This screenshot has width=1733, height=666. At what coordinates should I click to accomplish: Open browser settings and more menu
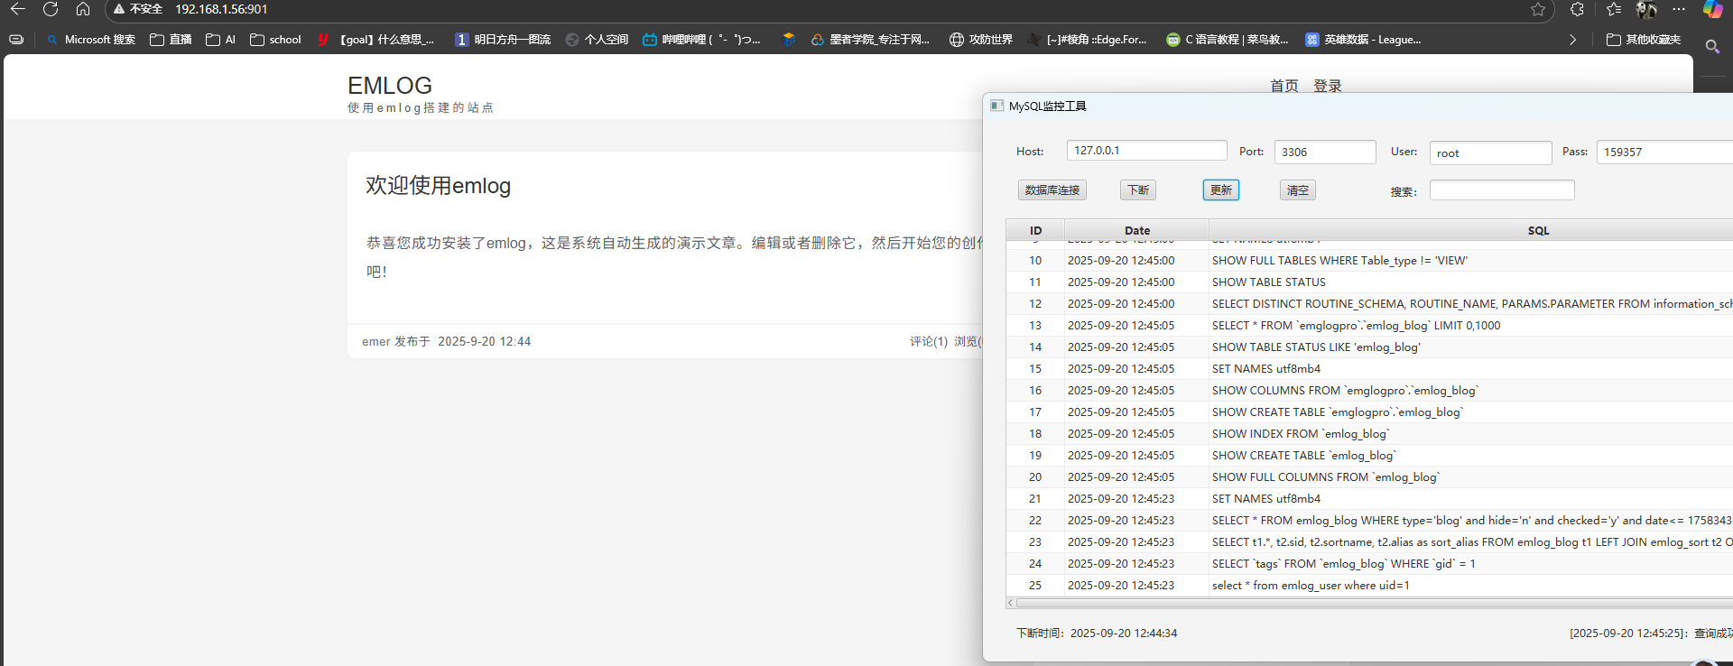(1679, 9)
